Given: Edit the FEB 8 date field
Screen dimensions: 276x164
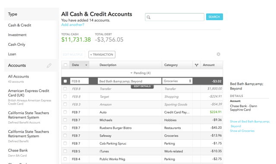Looking at the screenshot, I should (79, 81).
